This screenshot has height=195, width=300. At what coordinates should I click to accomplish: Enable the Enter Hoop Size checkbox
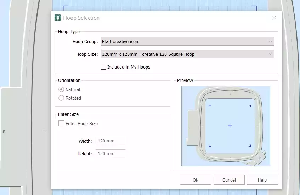[61, 123]
